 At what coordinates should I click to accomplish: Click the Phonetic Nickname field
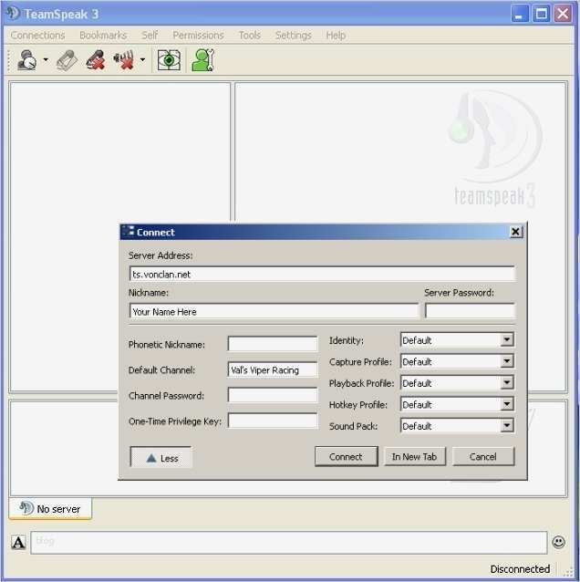(273, 344)
